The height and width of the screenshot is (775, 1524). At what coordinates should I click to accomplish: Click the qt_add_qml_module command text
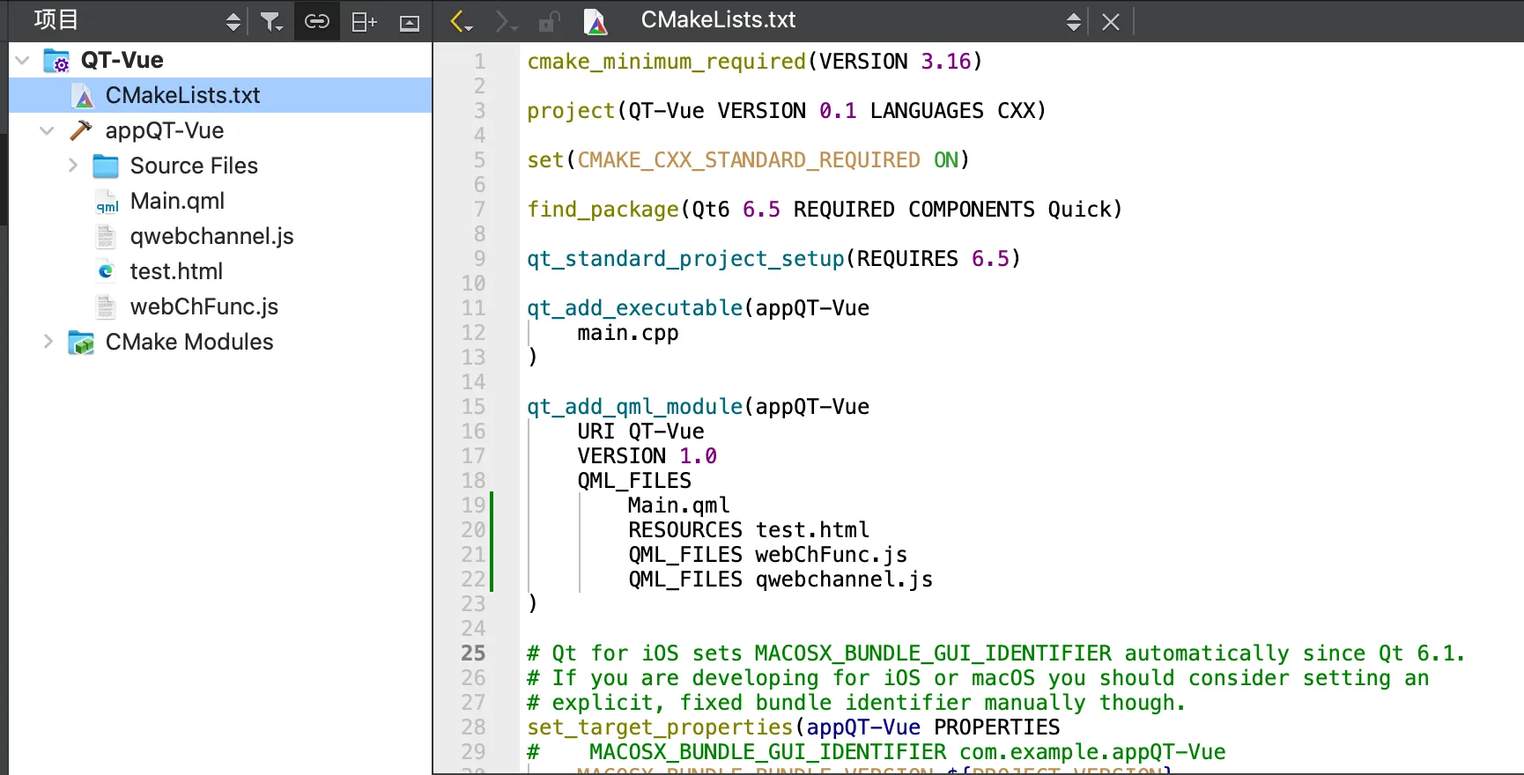click(634, 407)
